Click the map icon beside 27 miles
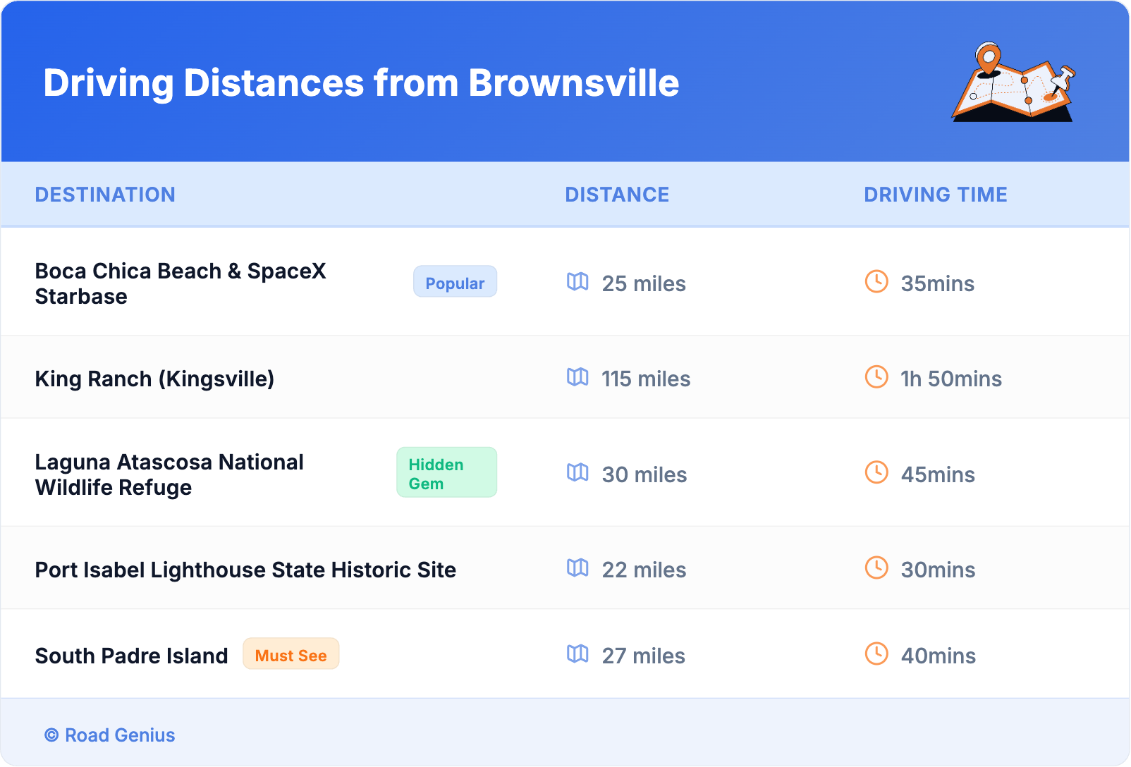This screenshot has height=767, width=1131. [577, 654]
